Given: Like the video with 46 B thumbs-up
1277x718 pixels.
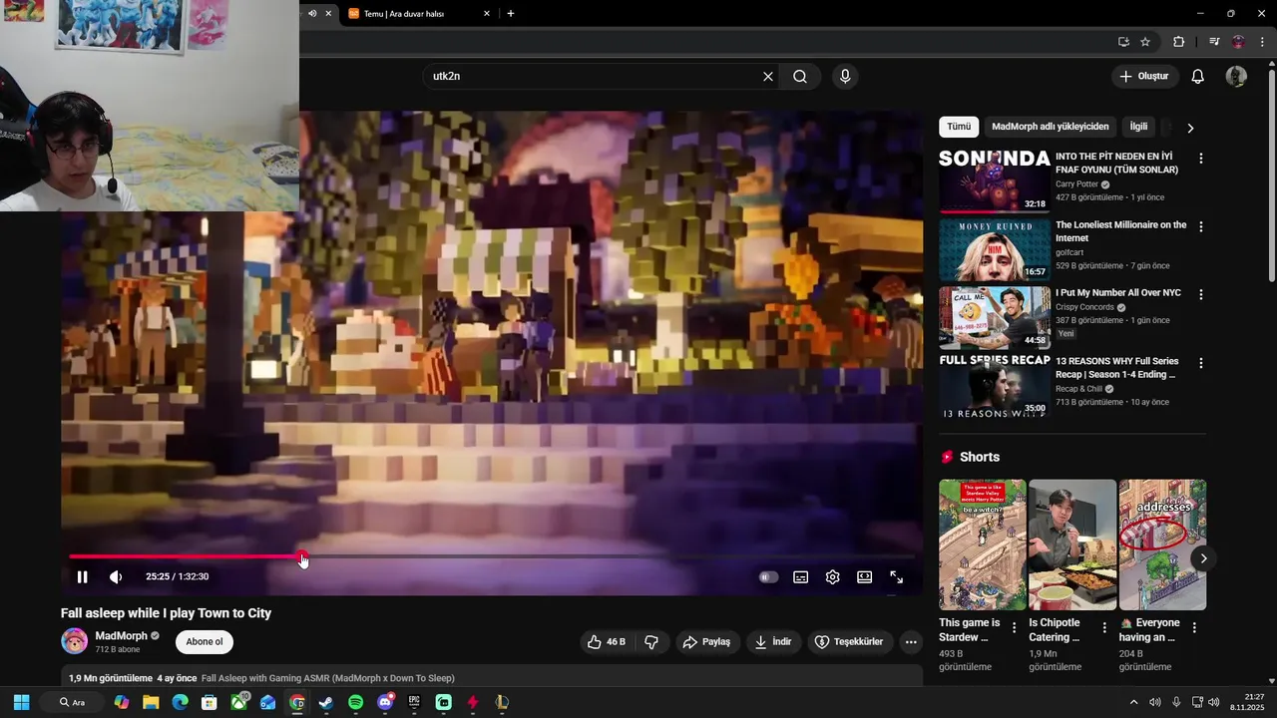Looking at the screenshot, I should point(607,642).
